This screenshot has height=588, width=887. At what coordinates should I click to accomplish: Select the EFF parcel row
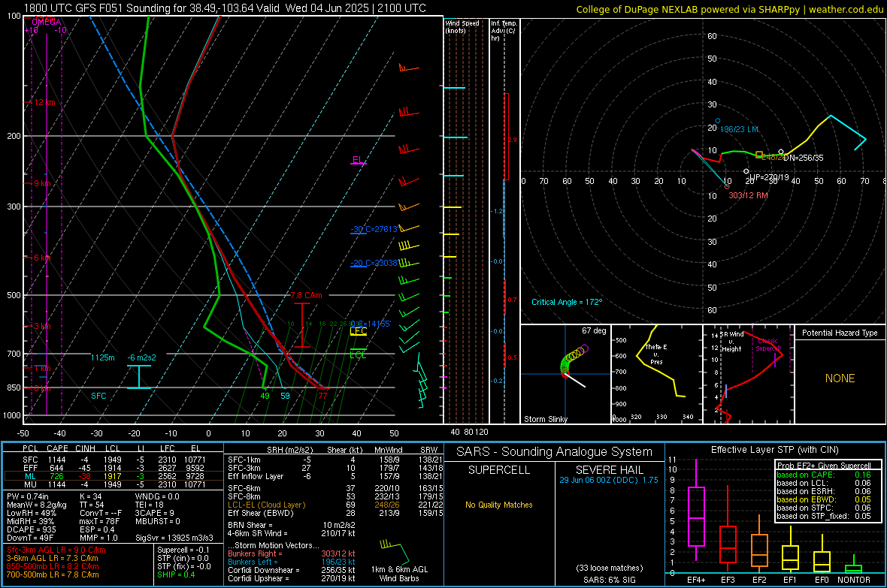[114, 468]
